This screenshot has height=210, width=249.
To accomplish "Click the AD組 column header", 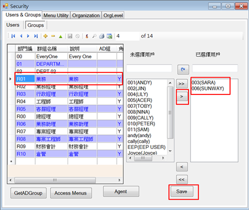I will click(107, 49).
